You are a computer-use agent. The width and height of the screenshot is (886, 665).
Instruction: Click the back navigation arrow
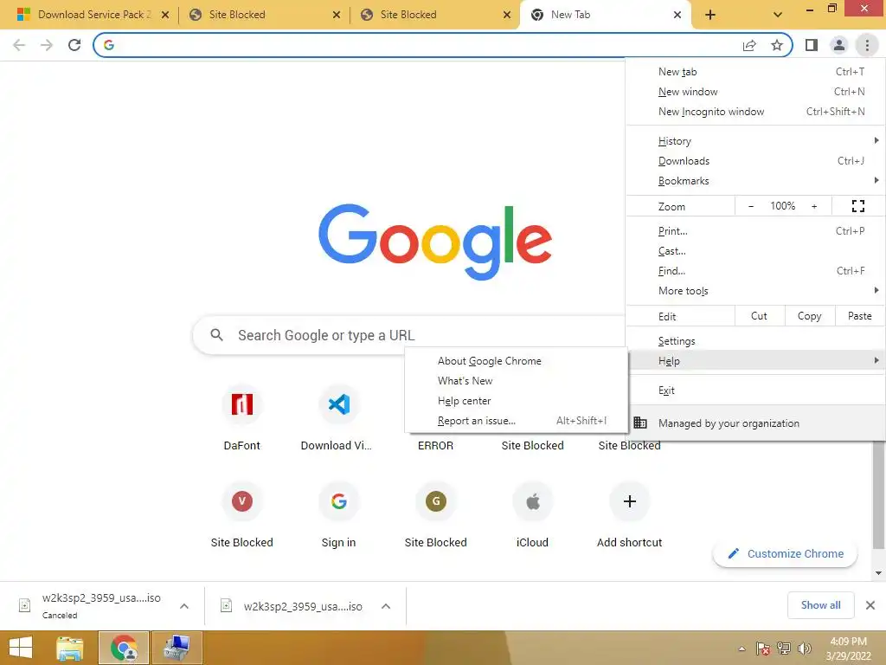point(19,45)
